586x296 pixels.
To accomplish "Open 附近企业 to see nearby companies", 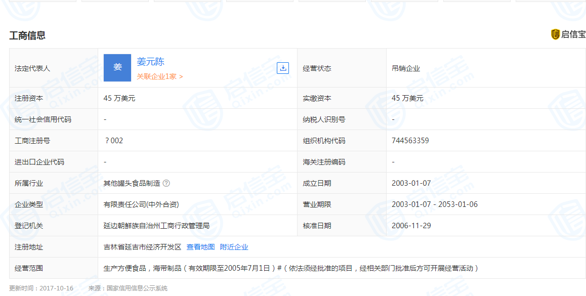I will 233,247.
